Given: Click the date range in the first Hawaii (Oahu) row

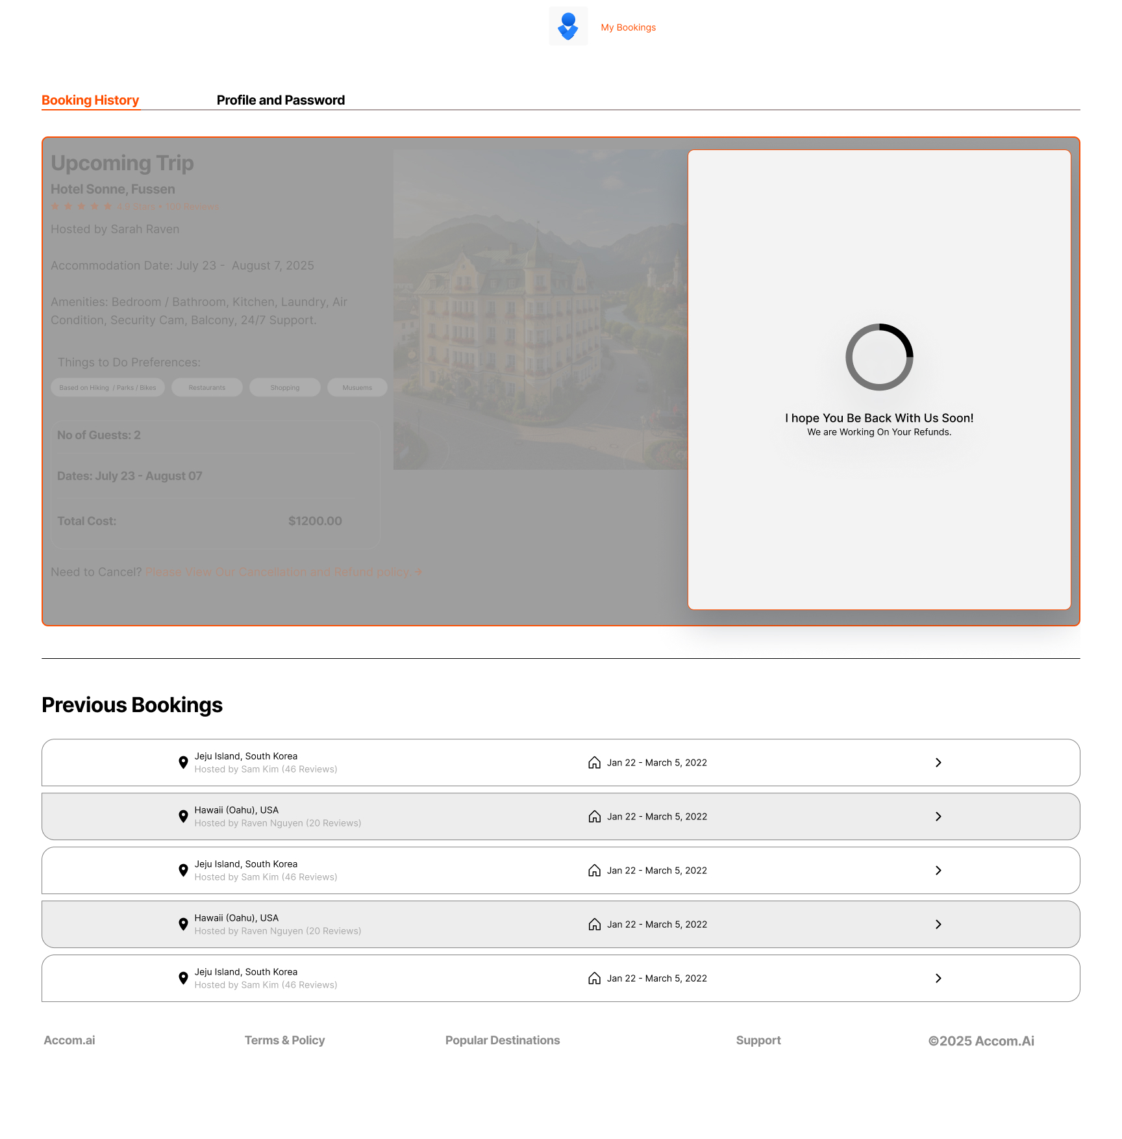Looking at the screenshot, I should click(x=657, y=817).
